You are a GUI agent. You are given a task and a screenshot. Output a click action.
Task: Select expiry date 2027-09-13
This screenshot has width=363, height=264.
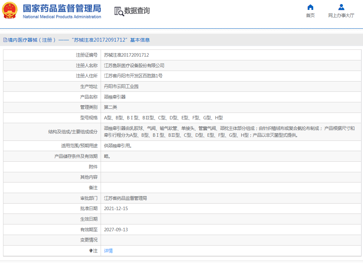[x=116, y=230]
